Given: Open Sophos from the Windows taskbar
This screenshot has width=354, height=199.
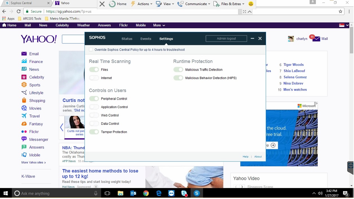Looking at the screenshot, I should coord(197,193).
